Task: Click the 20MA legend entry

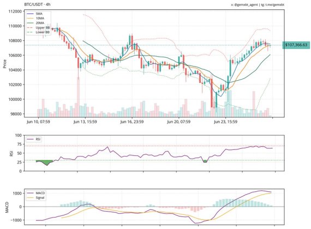Action: [x=35, y=23]
